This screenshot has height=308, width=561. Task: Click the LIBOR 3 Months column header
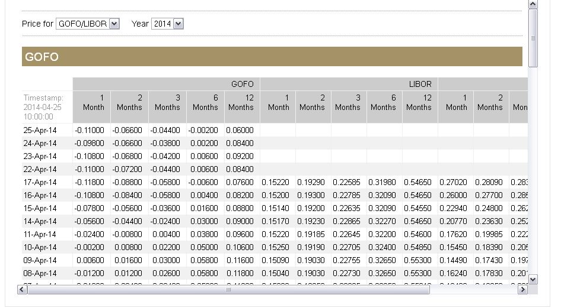[x=349, y=107]
